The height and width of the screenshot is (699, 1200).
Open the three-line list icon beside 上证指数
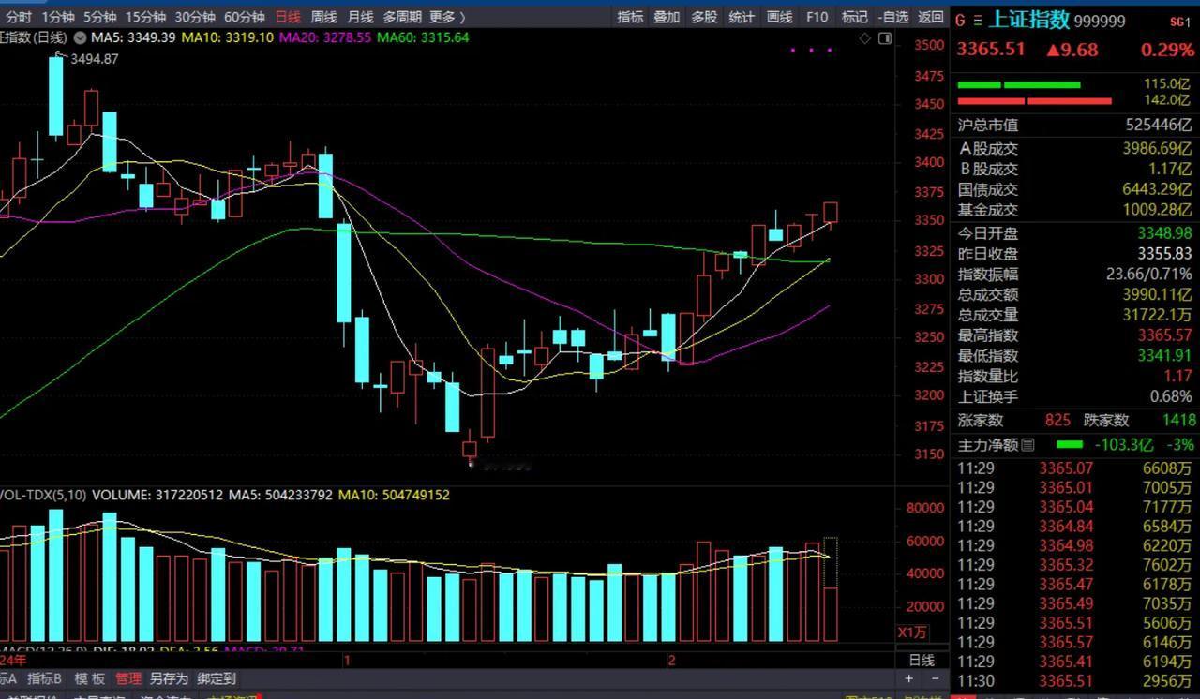[x=978, y=21]
